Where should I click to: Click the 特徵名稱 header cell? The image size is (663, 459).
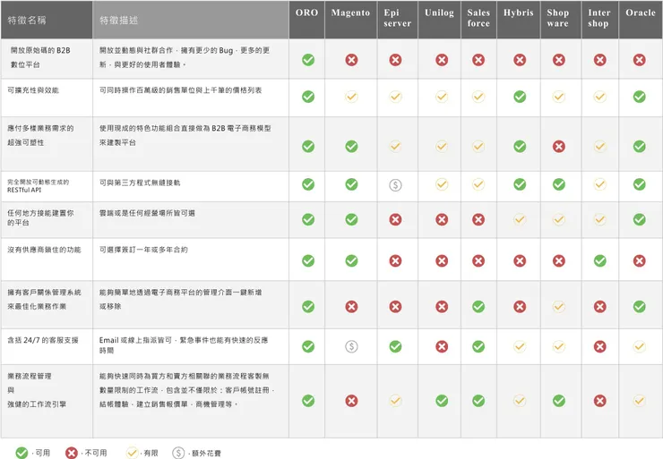(47, 20)
